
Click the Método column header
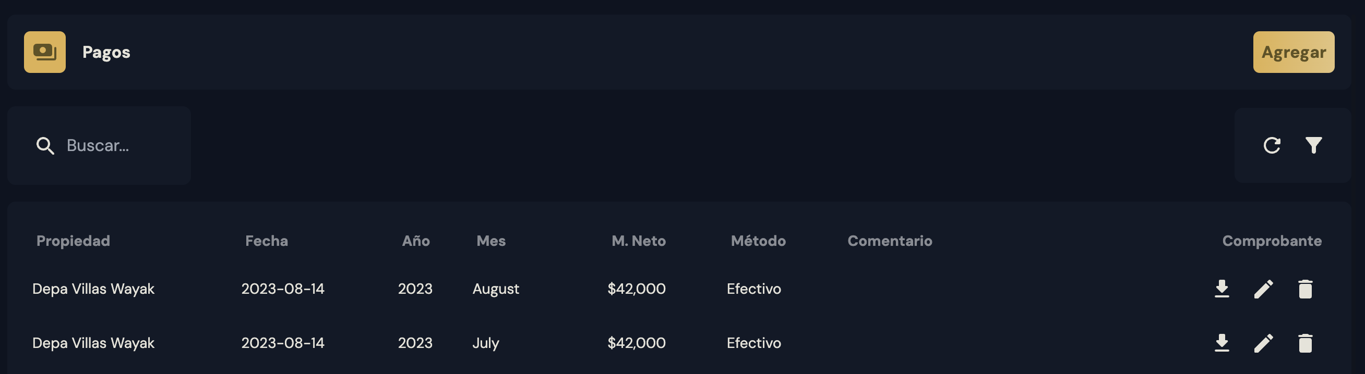pyautogui.click(x=758, y=241)
